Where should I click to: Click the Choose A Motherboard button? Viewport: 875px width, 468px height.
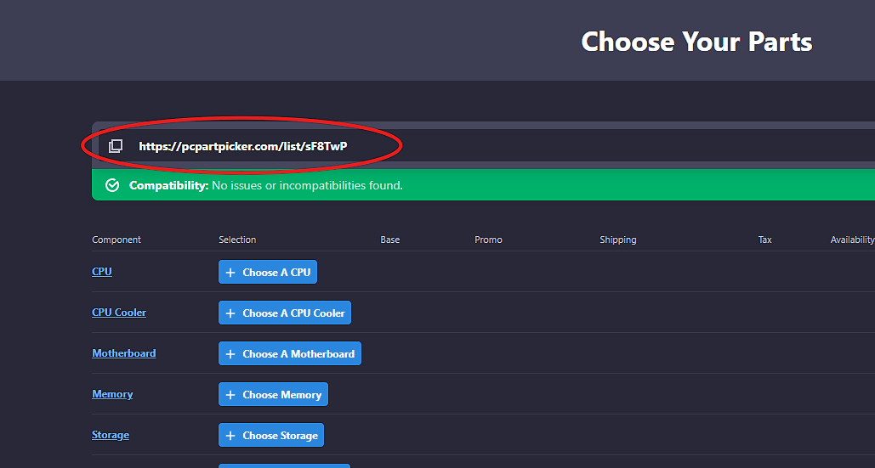click(290, 354)
